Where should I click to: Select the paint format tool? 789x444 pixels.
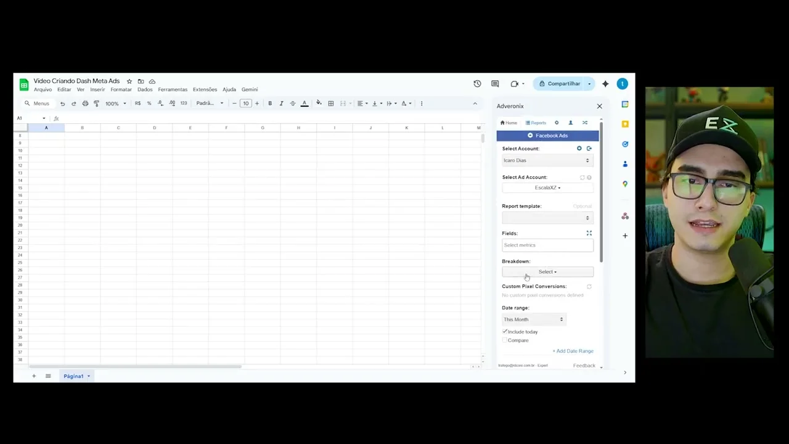coord(96,104)
